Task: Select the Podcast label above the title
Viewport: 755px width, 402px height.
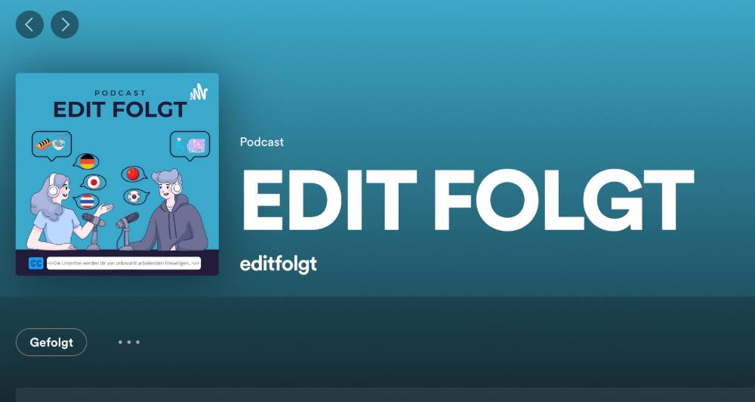Action: pyautogui.click(x=262, y=142)
